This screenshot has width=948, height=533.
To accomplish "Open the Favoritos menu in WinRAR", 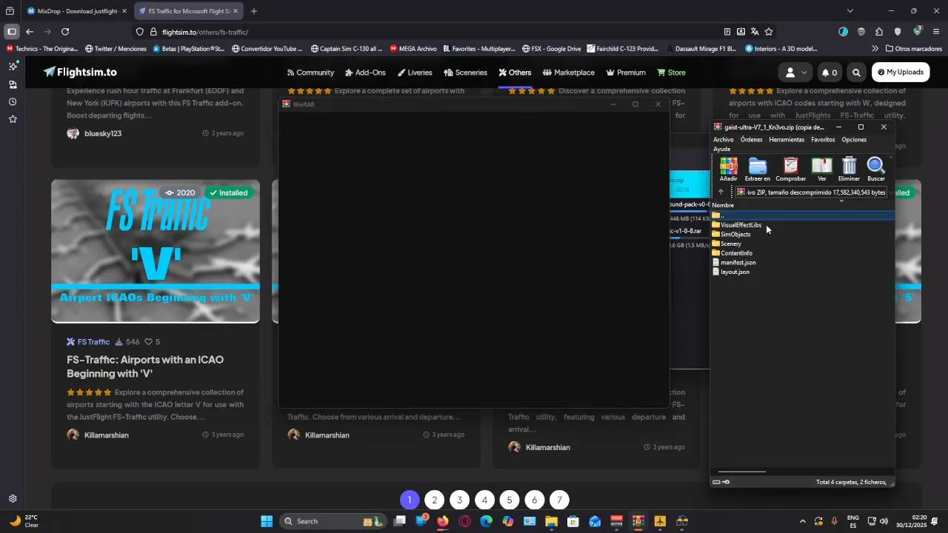I will pos(823,140).
